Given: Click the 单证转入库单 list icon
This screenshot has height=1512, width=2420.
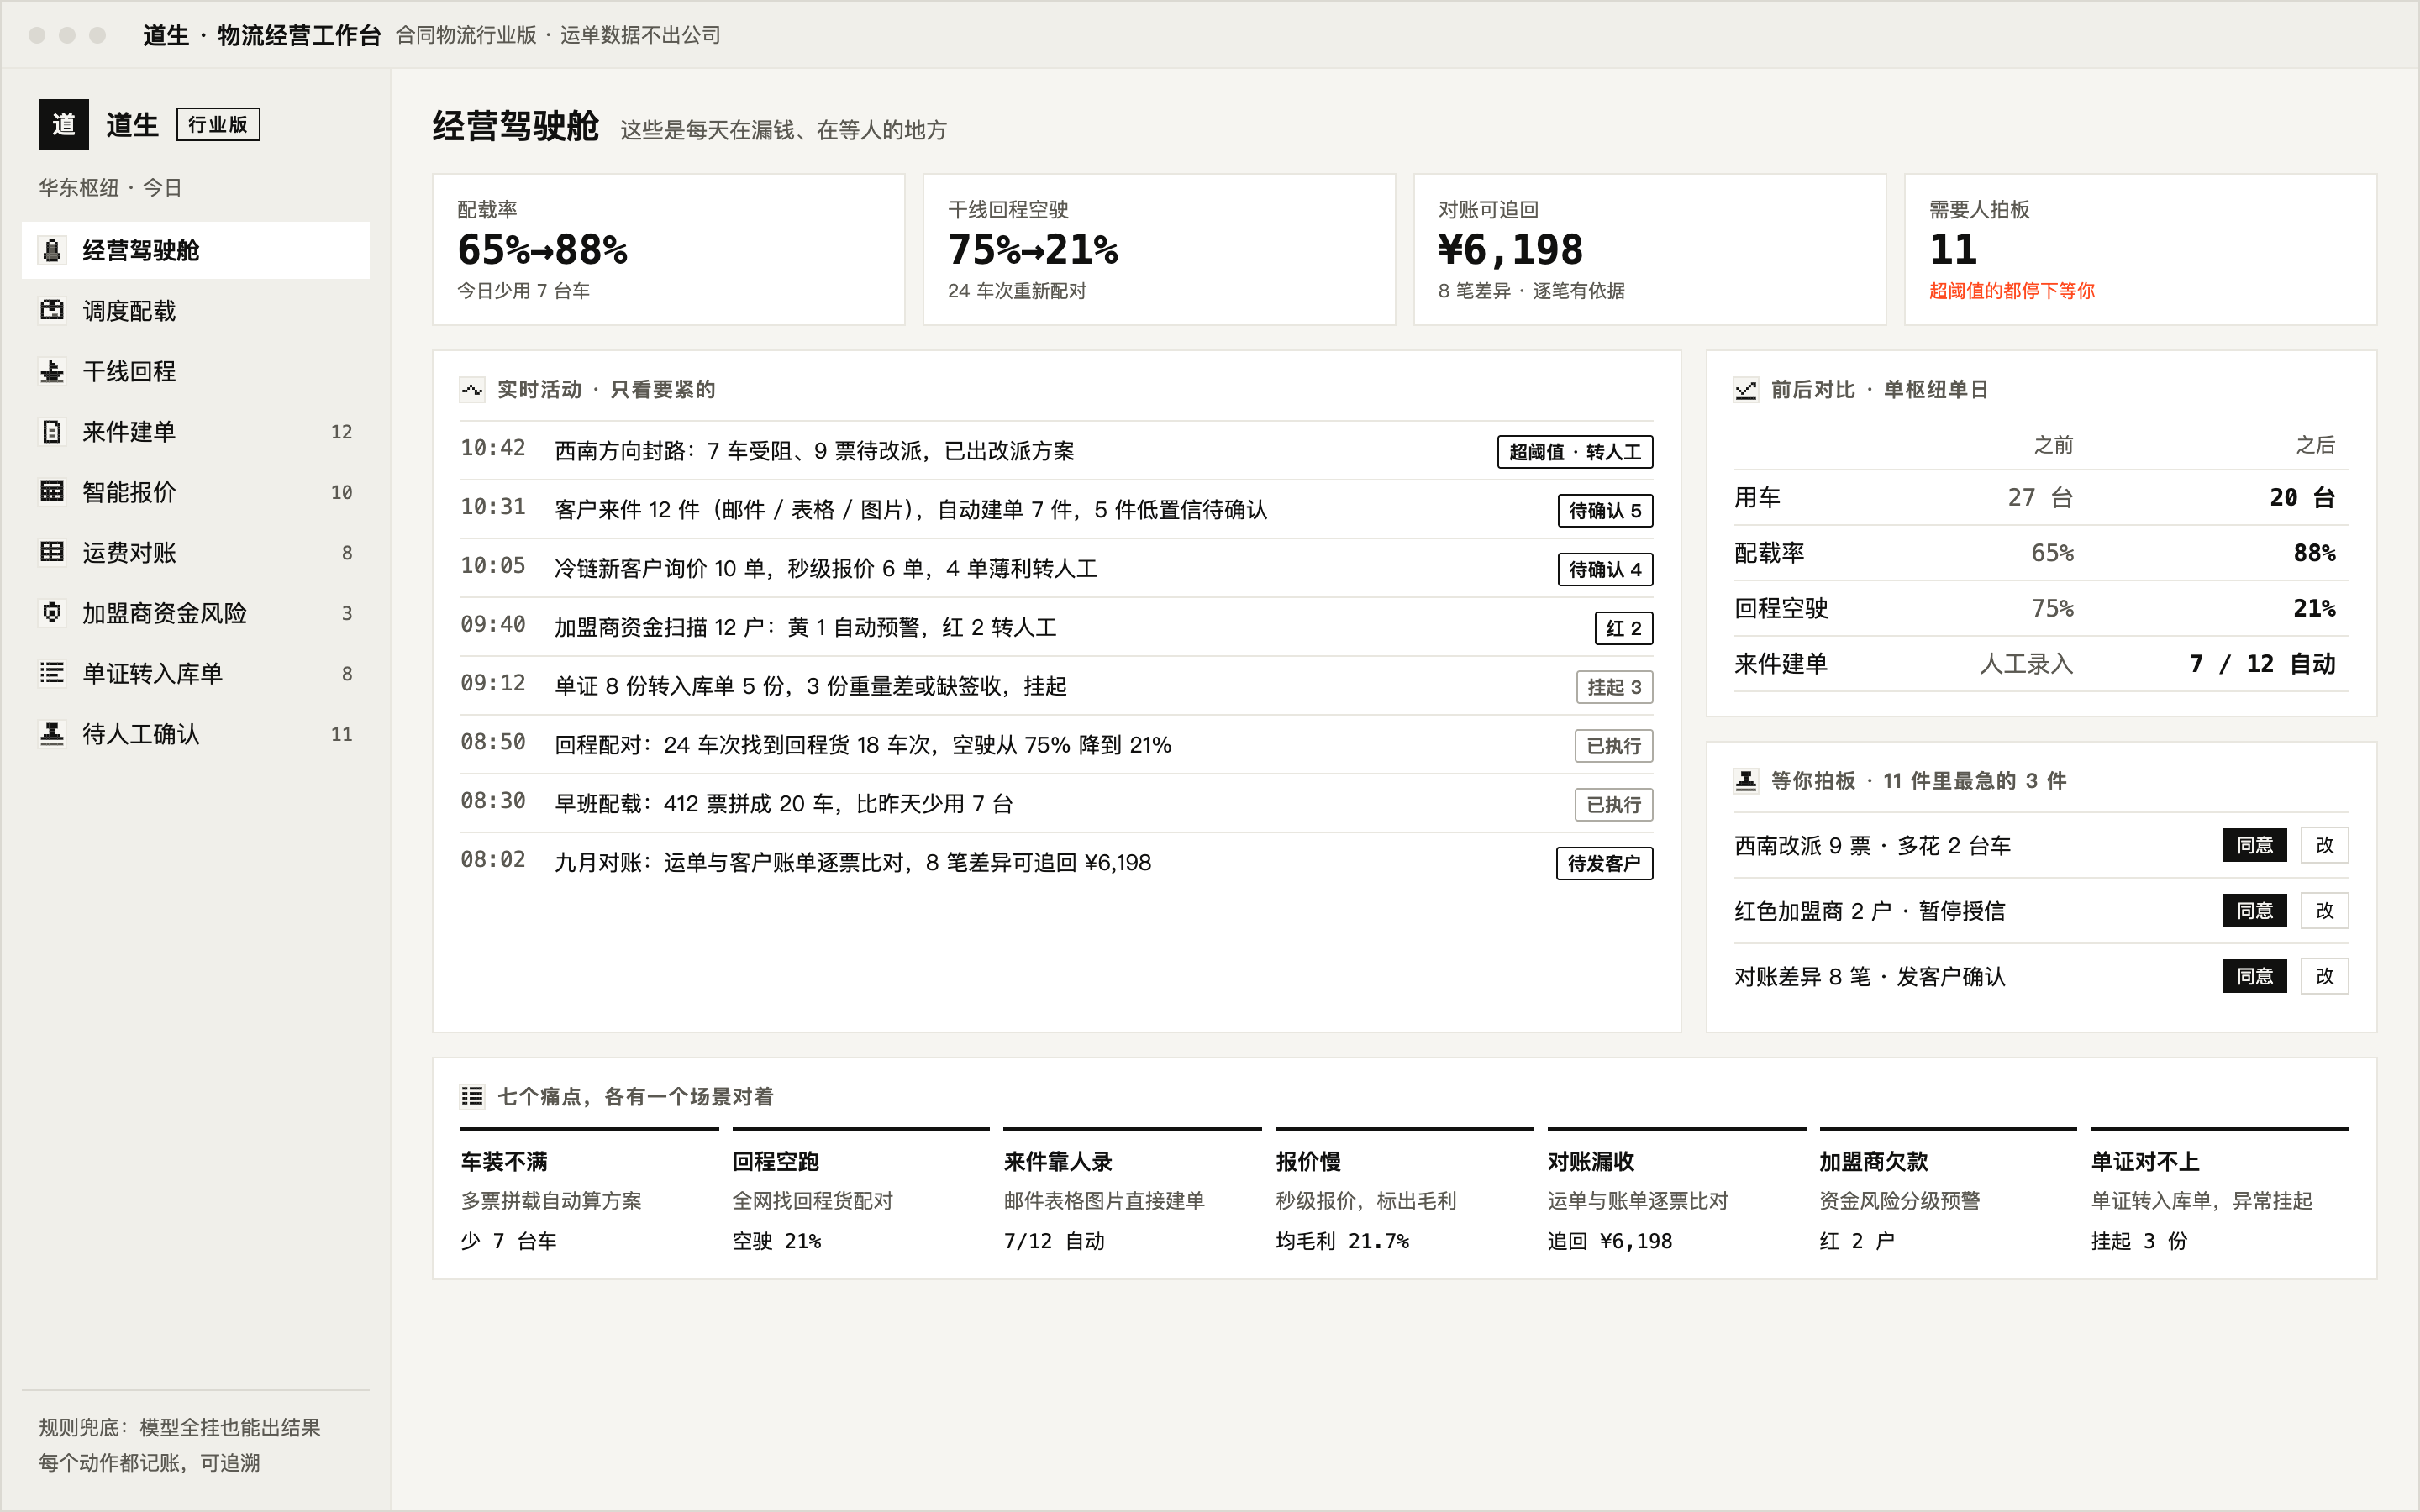Looking at the screenshot, I should click(52, 673).
